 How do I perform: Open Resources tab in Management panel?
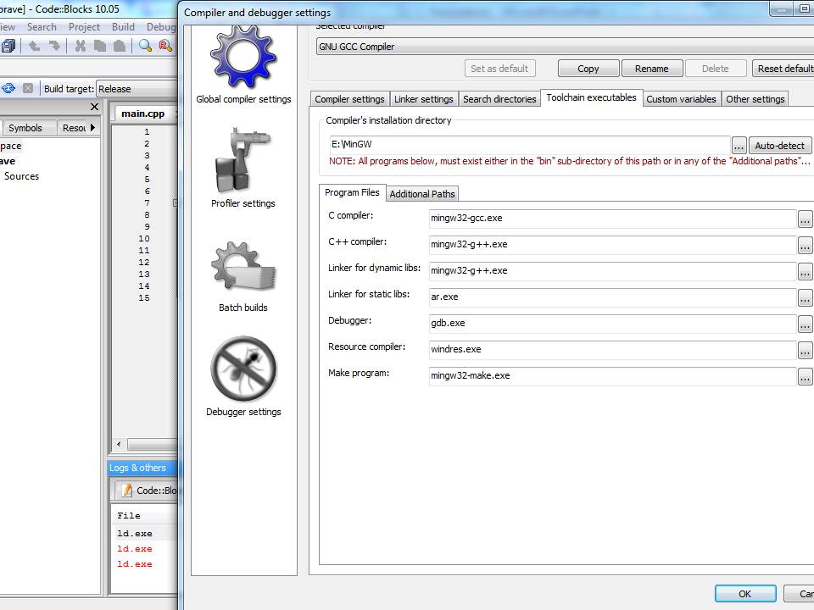tap(74, 128)
